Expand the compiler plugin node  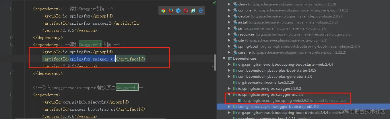(x=229, y=10)
